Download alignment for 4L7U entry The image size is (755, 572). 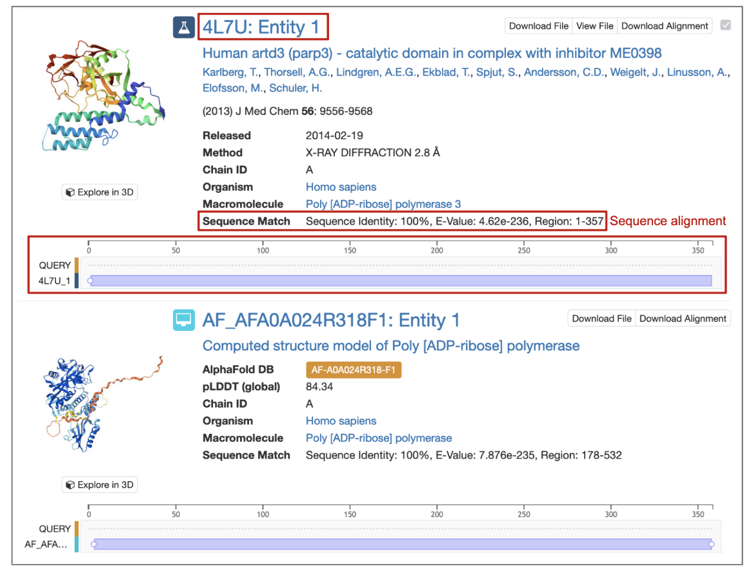tap(665, 26)
